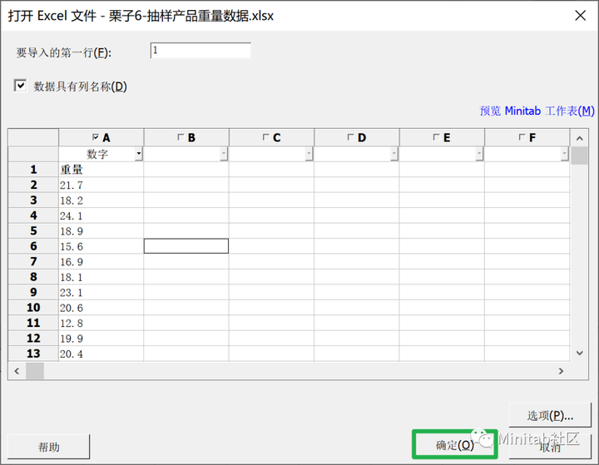This screenshot has width=599, height=465.
Task: Uncheck column A import checkbox
Action: [96, 136]
